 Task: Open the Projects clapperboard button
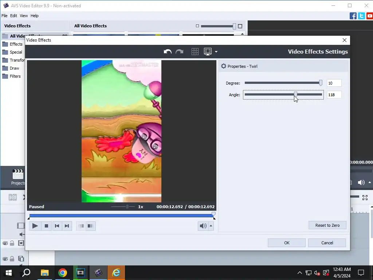point(18,177)
